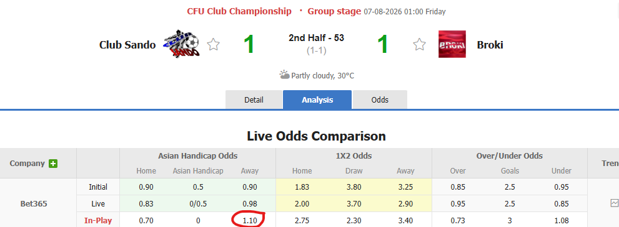The width and height of the screenshot is (619, 227).
Task: Click the Bet365 company name
Action: coord(34,204)
